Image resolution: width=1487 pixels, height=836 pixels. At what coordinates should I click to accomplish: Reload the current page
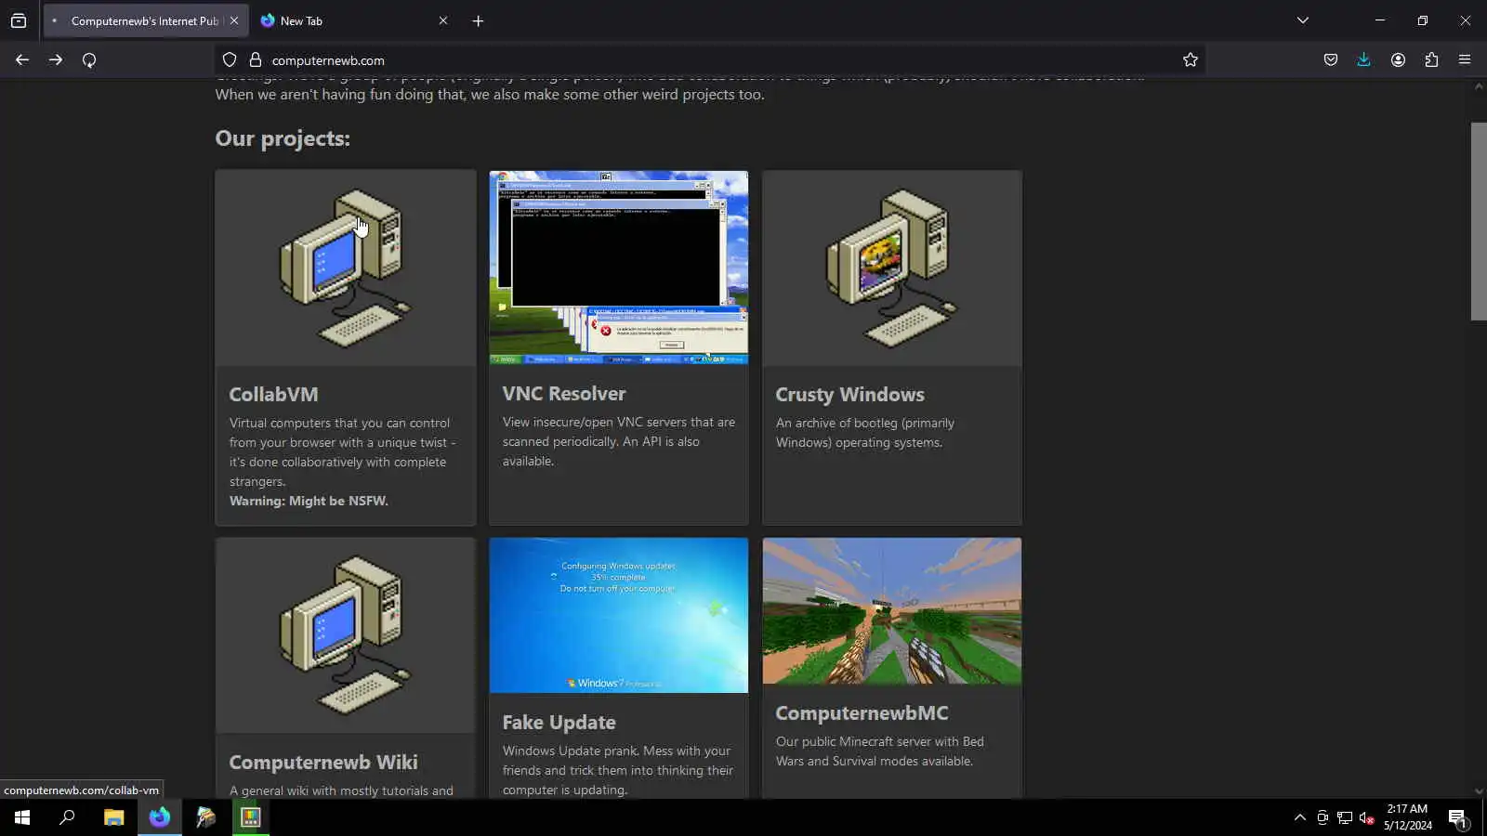point(89,60)
